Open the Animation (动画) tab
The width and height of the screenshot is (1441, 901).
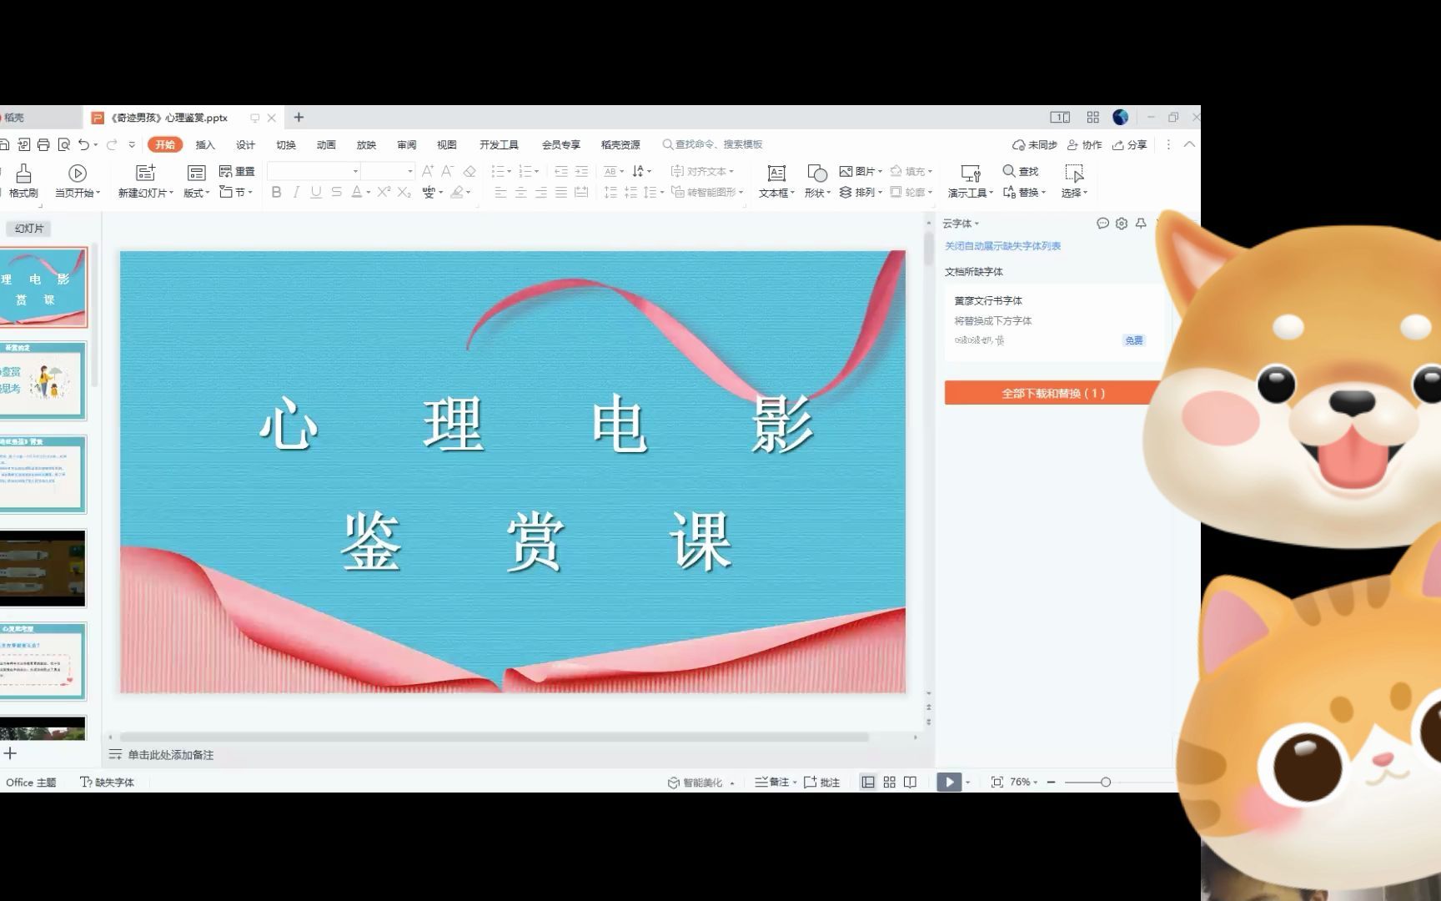pos(326,144)
